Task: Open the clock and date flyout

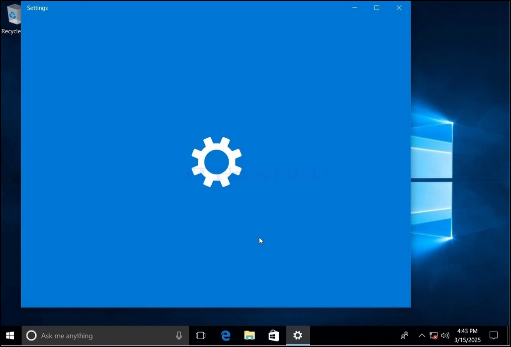Action: [467, 335]
